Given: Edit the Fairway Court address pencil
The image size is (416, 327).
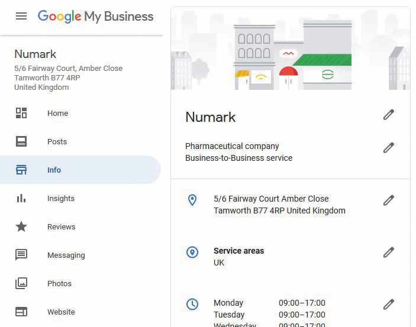Looking at the screenshot, I should point(388,200).
